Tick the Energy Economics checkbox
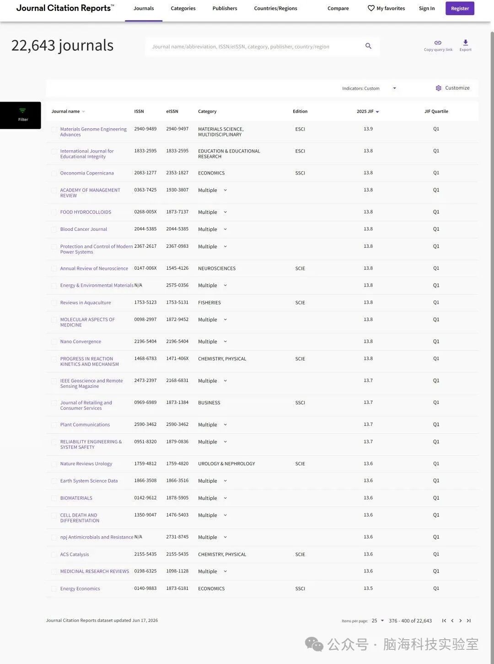This screenshot has width=494, height=664. pos(54,589)
